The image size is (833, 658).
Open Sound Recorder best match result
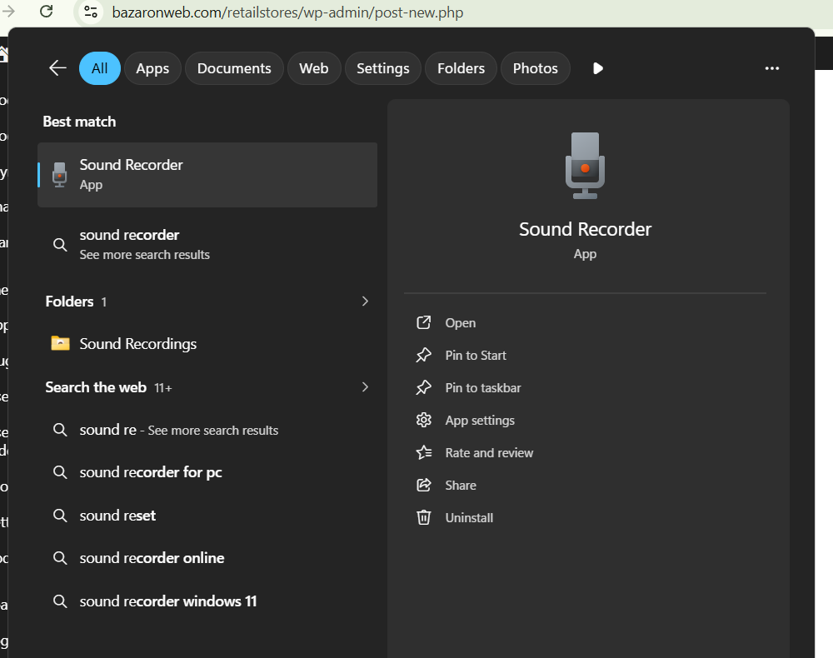coord(207,175)
